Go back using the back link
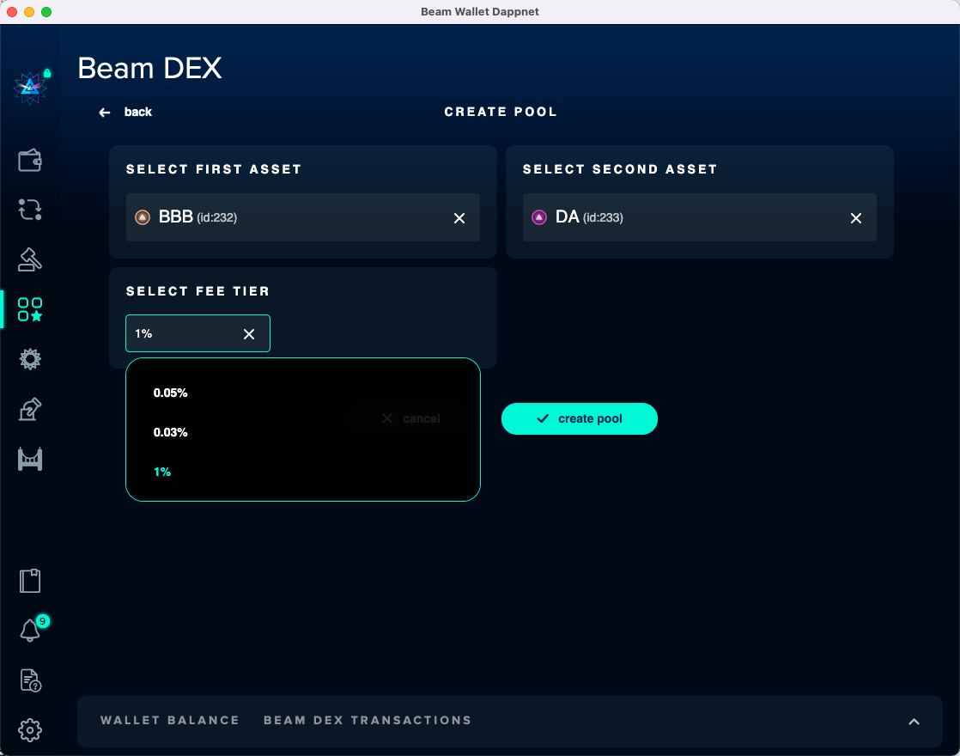This screenshot has width=960, height=756. tap(137, 112)
